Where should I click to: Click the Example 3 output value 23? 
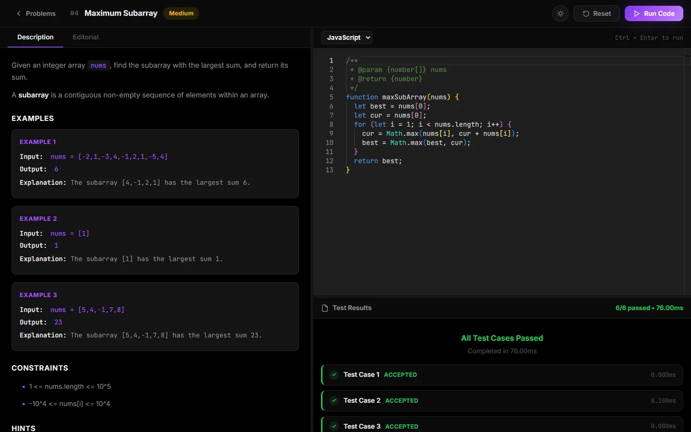pyautogui.click(x=58, y=323)
